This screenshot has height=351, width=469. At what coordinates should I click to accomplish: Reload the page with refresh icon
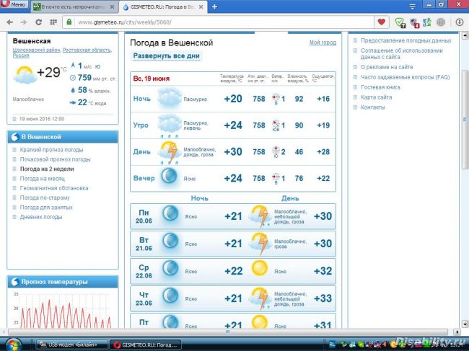click(39, 22)
